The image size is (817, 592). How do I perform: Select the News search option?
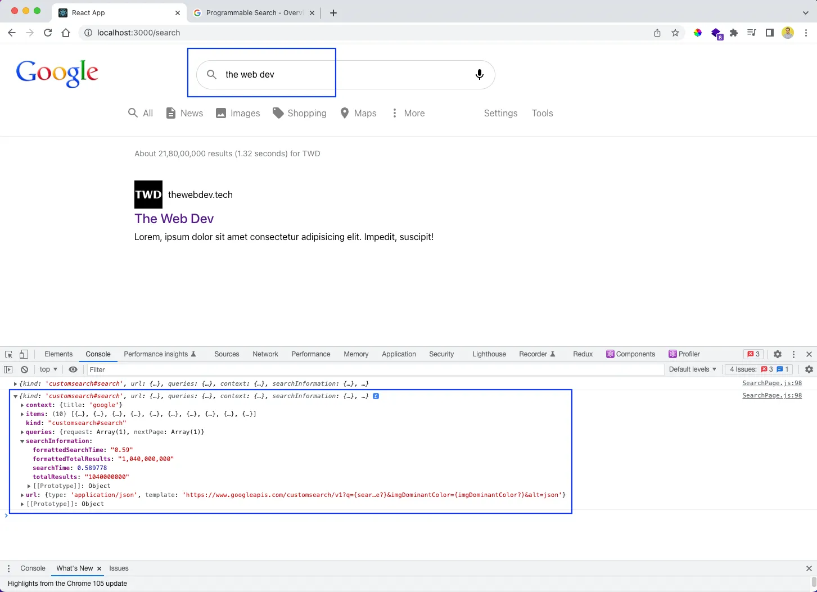coord(184,113)
